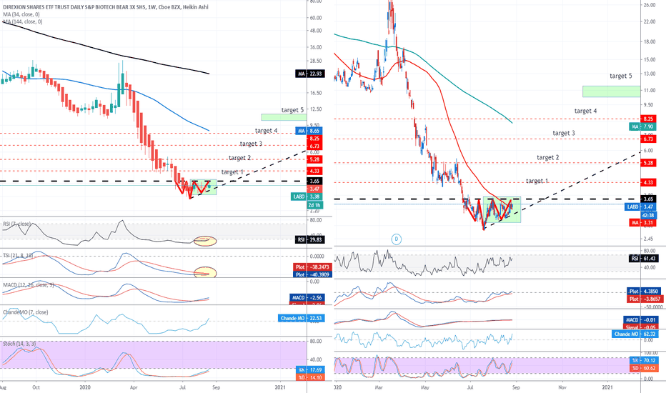The image size is (666, 393).
Task: Click the %D 14.10 value label
Action: pos(309,377)
